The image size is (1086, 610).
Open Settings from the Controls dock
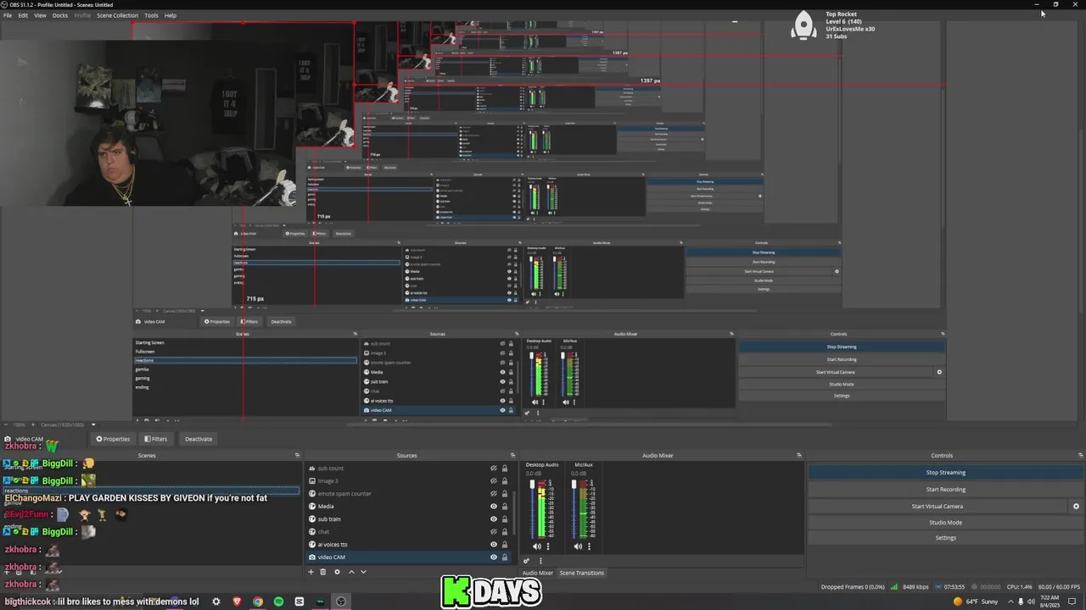click(946, 538)
